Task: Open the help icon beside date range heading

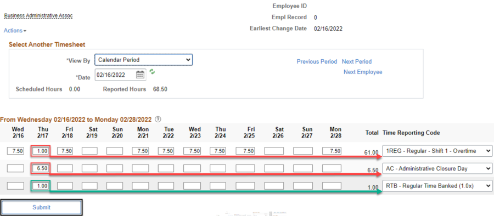Action: [158, 120]
